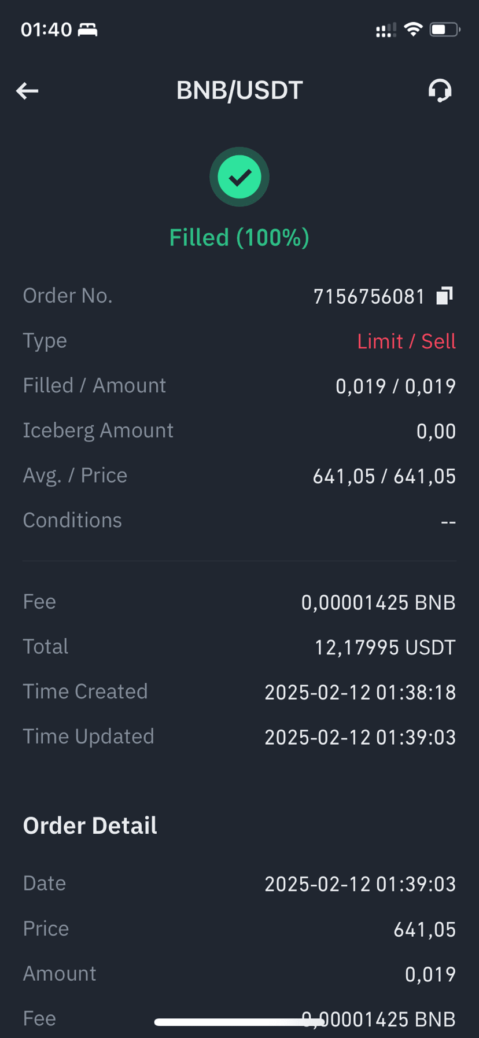The height and width of the screenshot is (1038, 479).
Task: Tap the Fee 0,00001425 BNB value
Action: (x=378, y=602)
